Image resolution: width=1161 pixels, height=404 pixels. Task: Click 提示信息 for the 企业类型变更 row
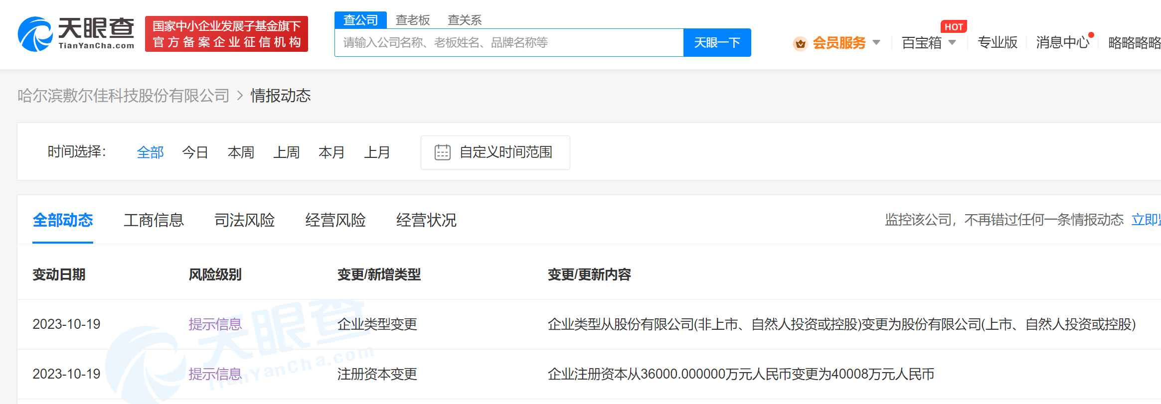tap(215, 324)
